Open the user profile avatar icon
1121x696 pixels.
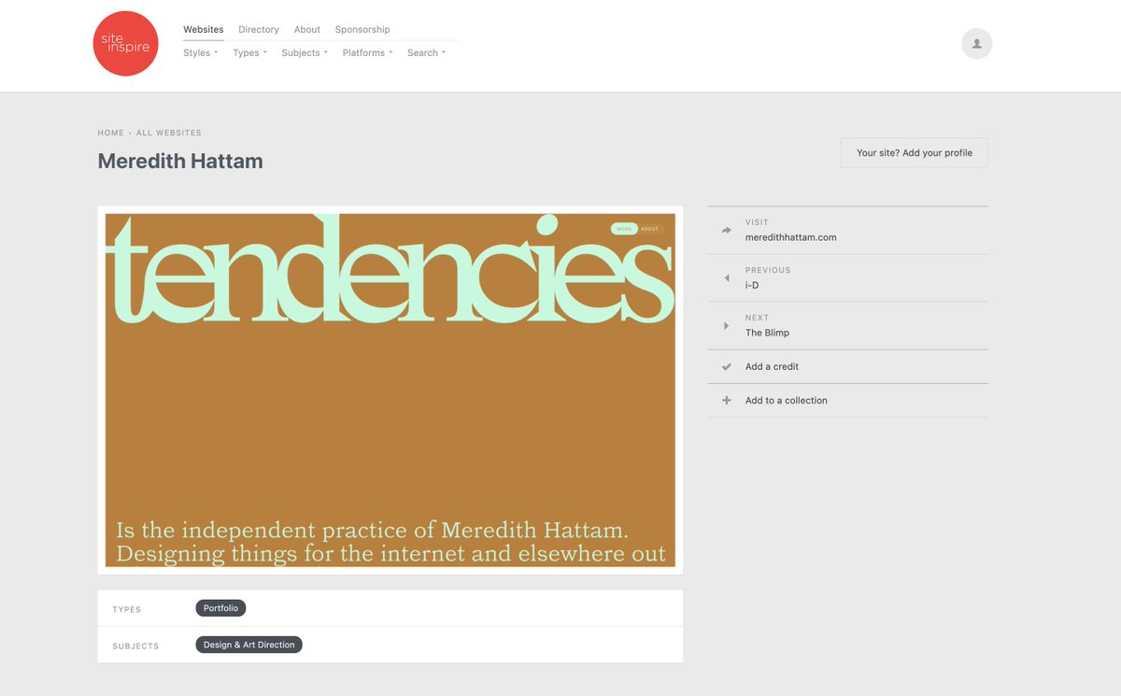click(x=977, y=44)
